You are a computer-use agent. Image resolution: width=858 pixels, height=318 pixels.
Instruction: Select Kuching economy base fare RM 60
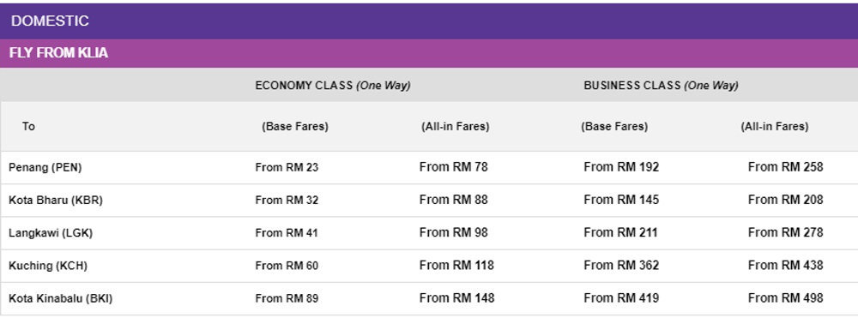point(287,266)
